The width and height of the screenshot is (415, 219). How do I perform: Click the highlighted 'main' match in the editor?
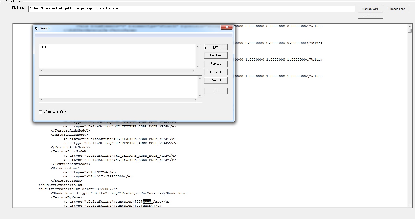click(147, 202)
